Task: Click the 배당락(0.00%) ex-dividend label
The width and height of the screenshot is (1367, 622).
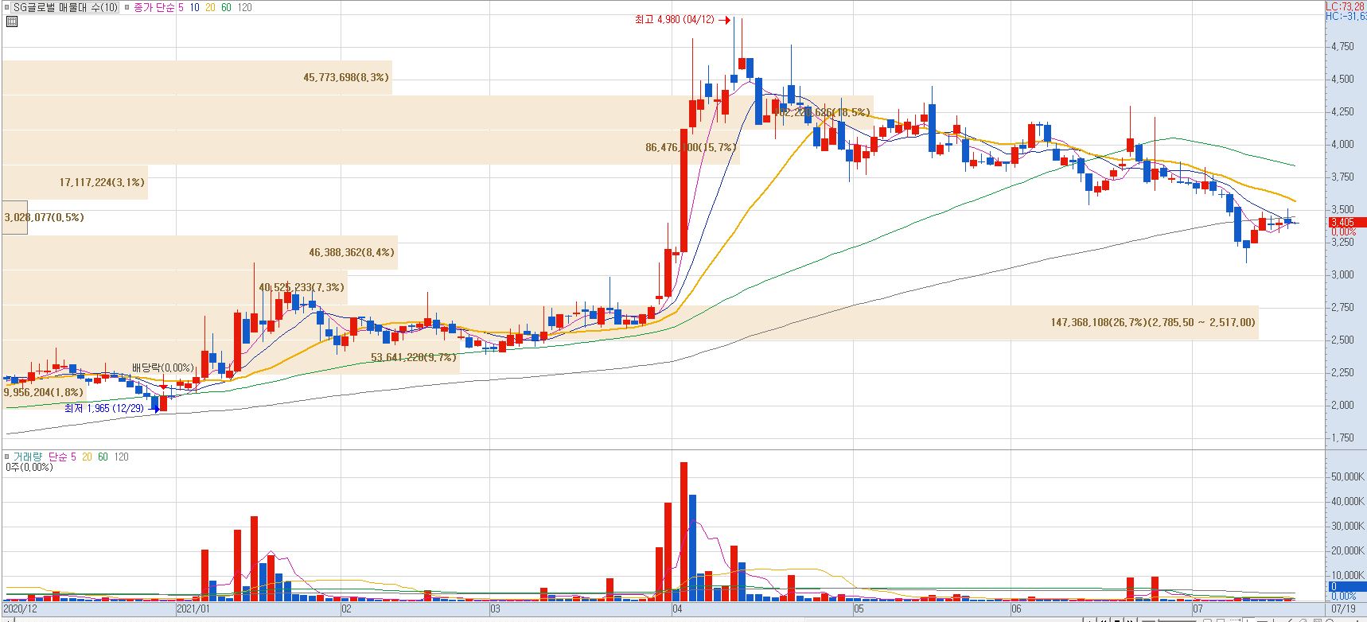Action: (x=163, y=367)
